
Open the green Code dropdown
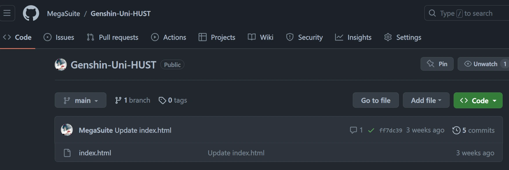click(x=478, y=100)
